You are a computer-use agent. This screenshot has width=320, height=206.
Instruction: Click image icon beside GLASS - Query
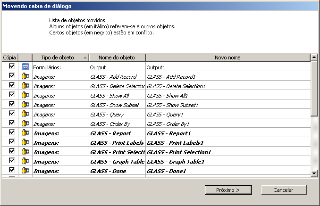25,114
